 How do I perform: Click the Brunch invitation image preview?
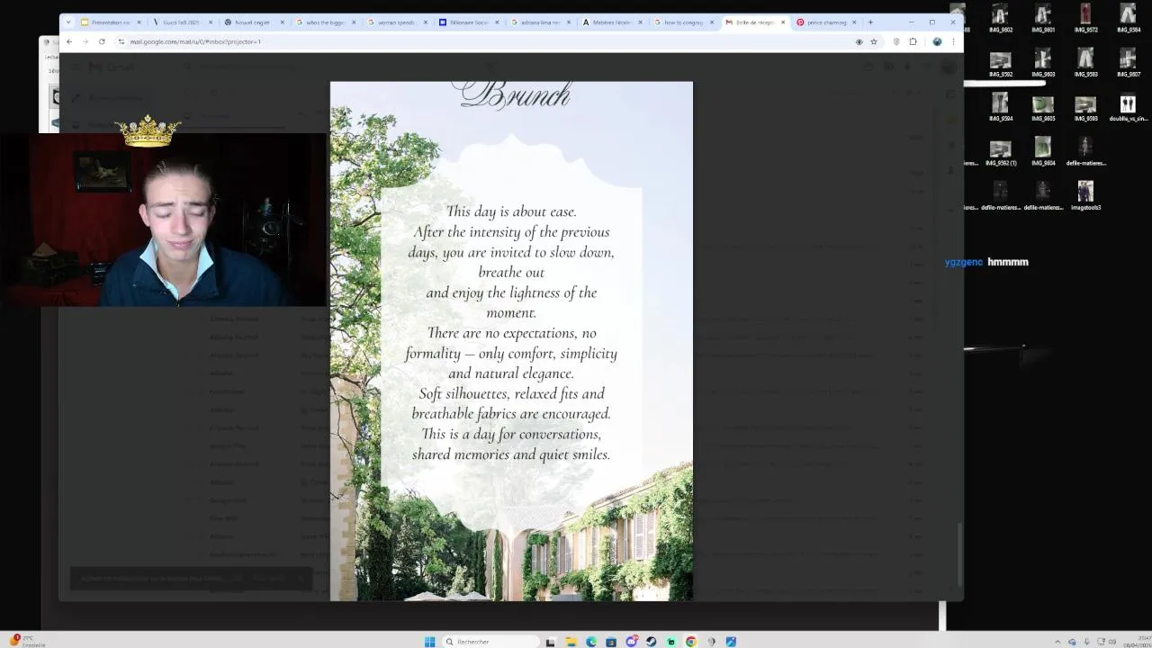tap(511, 341)
